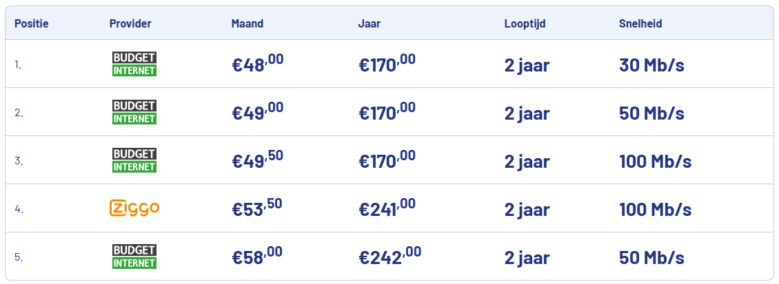Screen dimensions: 779x284
Task: Sort by the Positie column header
Action: coord(32,23)
